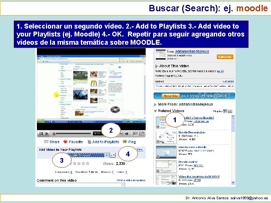Open Add to Playlists link
Screen dimensions: 271x203
(x=106, y=142)
